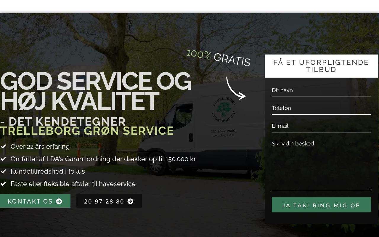Click the resize handle of the besked textarea
This screenshot has height=237, width=379.
click(x=369, y=188)
